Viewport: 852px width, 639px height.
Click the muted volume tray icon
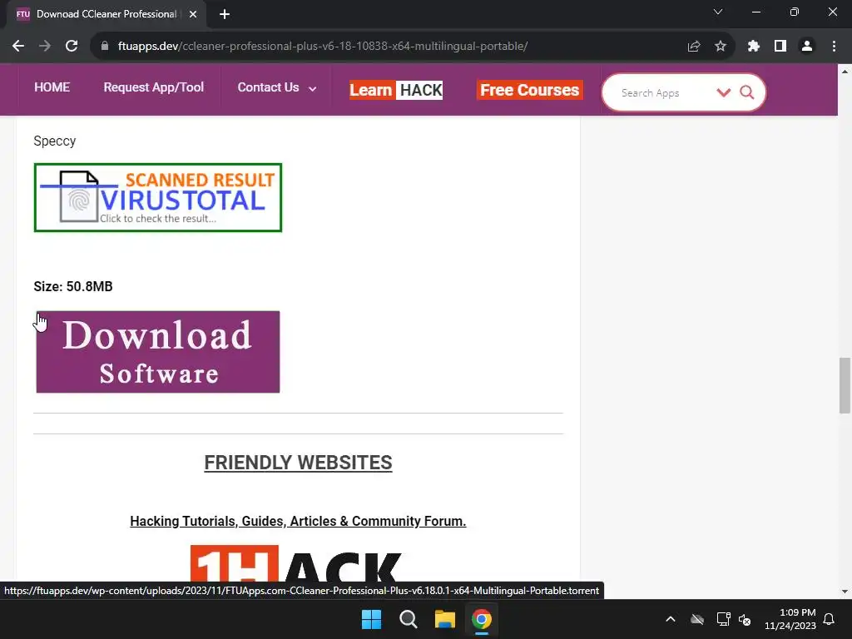coord(745,619)
